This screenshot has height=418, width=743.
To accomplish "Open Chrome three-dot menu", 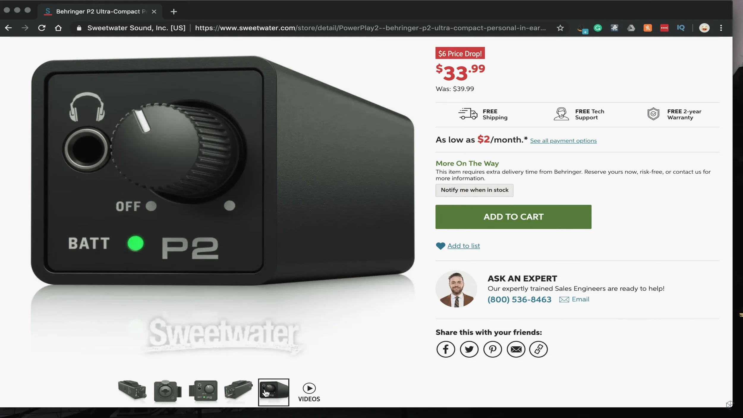I will 721,28.
